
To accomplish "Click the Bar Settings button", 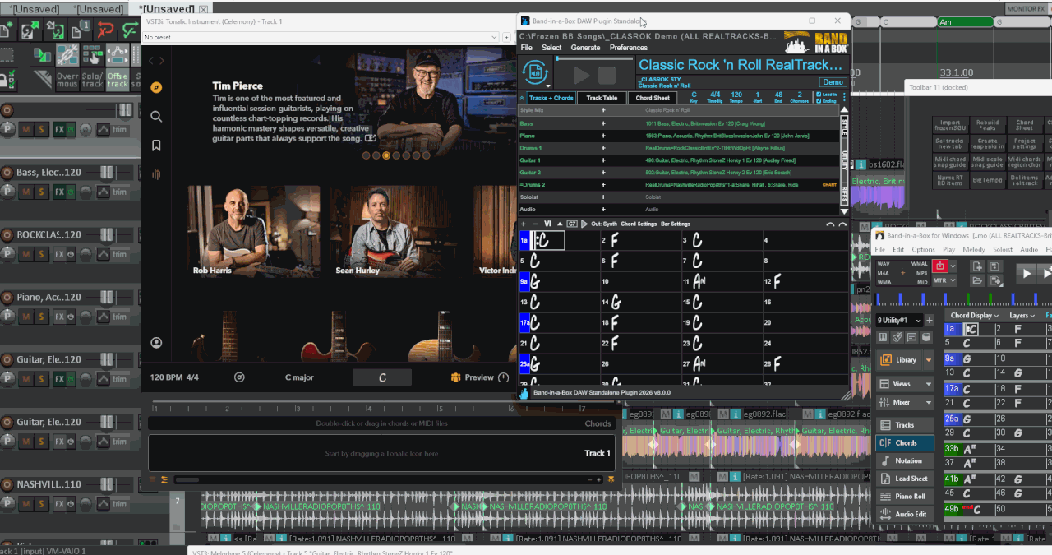I will coord(676,224).
